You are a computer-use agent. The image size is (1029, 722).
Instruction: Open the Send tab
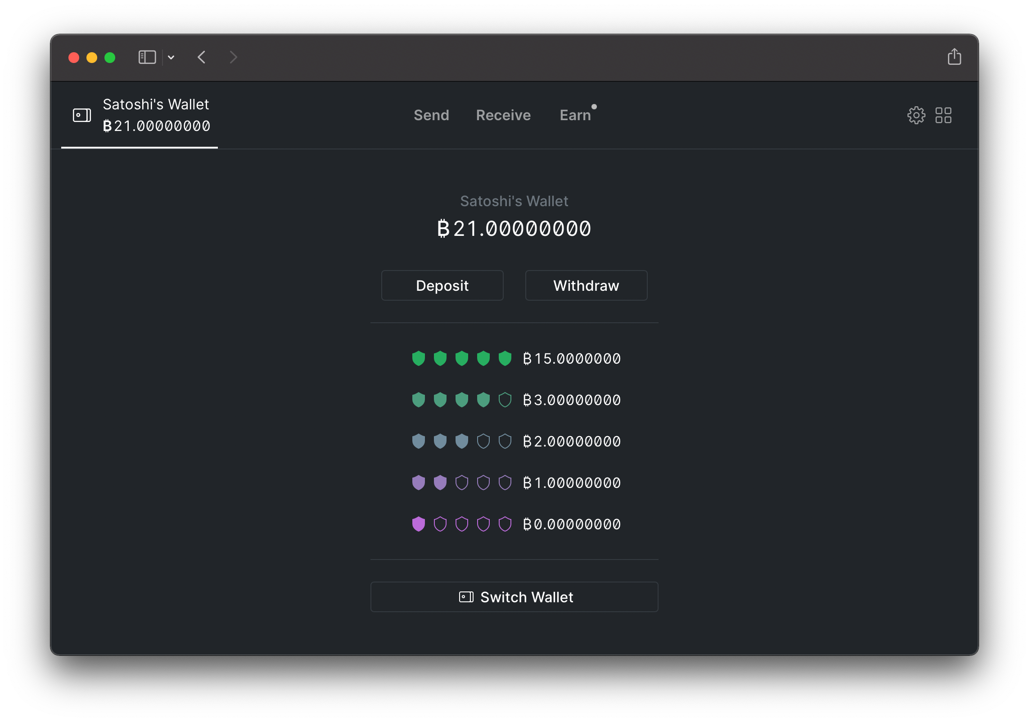[x=431, y=115]
